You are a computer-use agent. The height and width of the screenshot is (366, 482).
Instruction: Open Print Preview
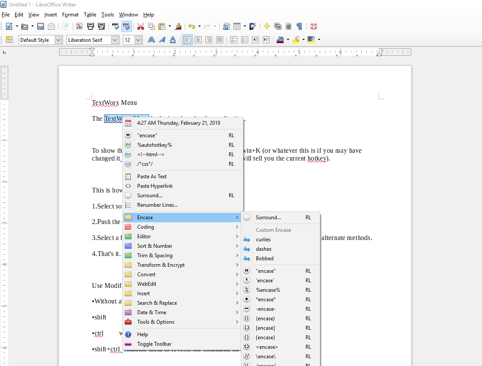click(x=101, y=26)
